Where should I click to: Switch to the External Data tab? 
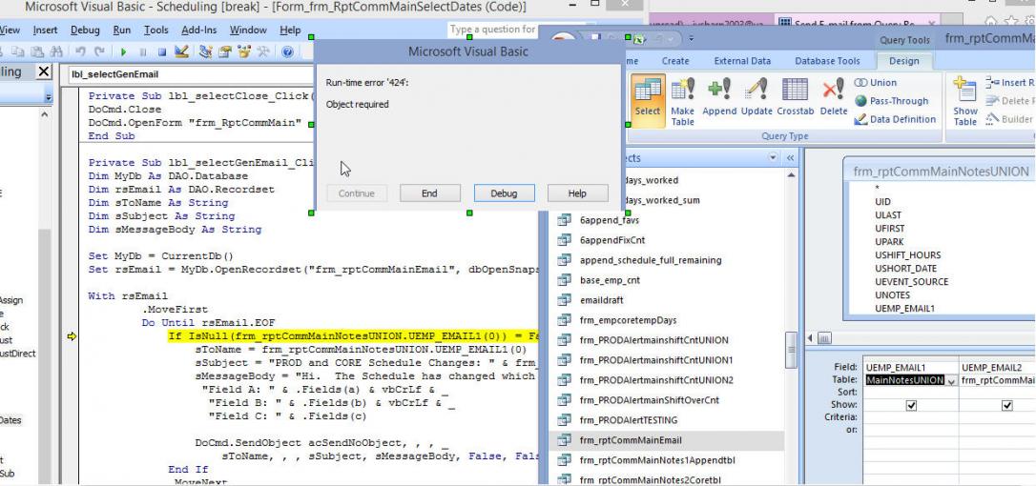[x=742, y=61]
